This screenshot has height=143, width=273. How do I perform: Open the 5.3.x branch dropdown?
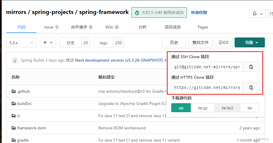(x=22, y=42)
